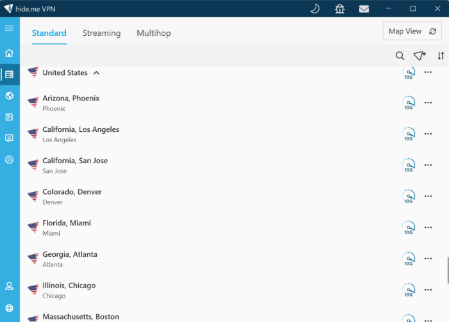Image resolution: width=449 pixels, height=322 pixels.
Task: Go to Home in sidebar
Action: pos(9,53)
